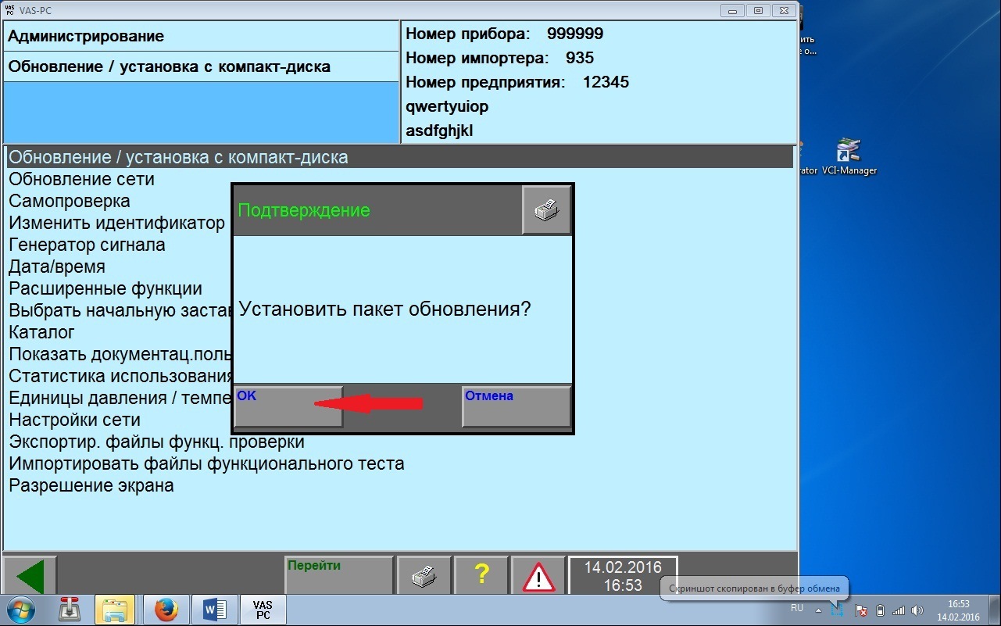Image resolution: width=1001 pixels, height=626 pixels.
Task: Select 'Обновление / установка с компакт-диска' in the list
Action: point(400,157)
